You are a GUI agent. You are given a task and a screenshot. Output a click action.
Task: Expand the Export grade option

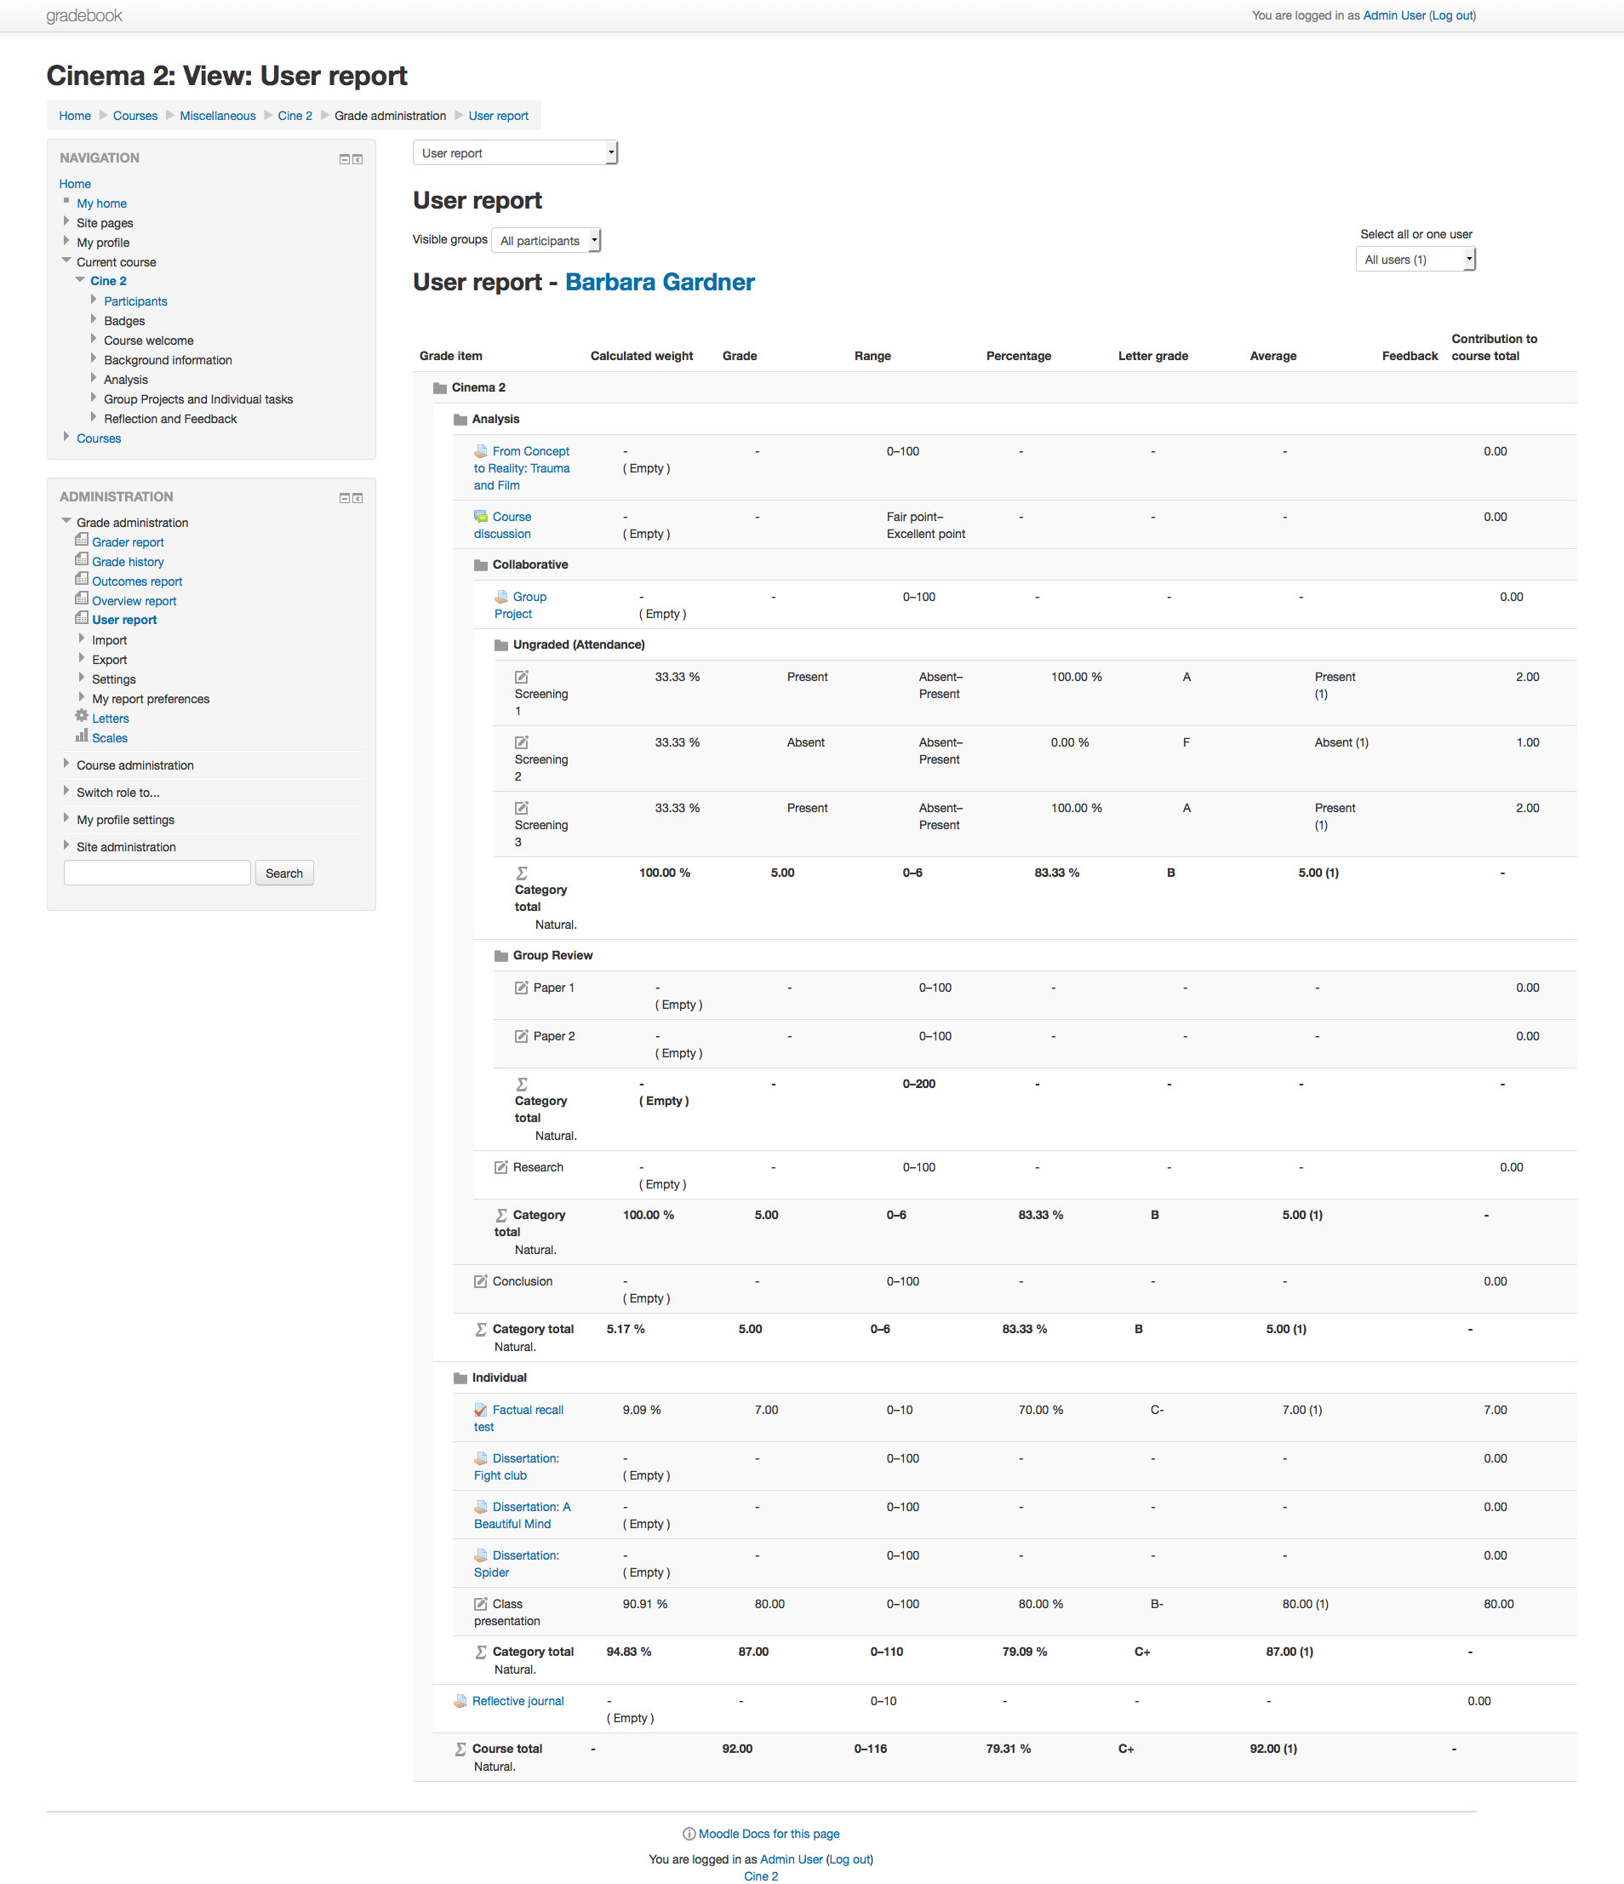tap(82, 658)
